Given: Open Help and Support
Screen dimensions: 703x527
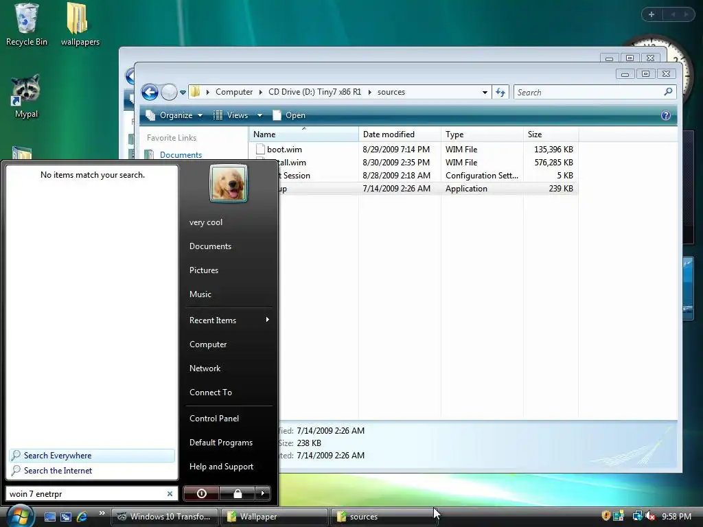Looking at the screenshot, I should (x=221, y=467).
